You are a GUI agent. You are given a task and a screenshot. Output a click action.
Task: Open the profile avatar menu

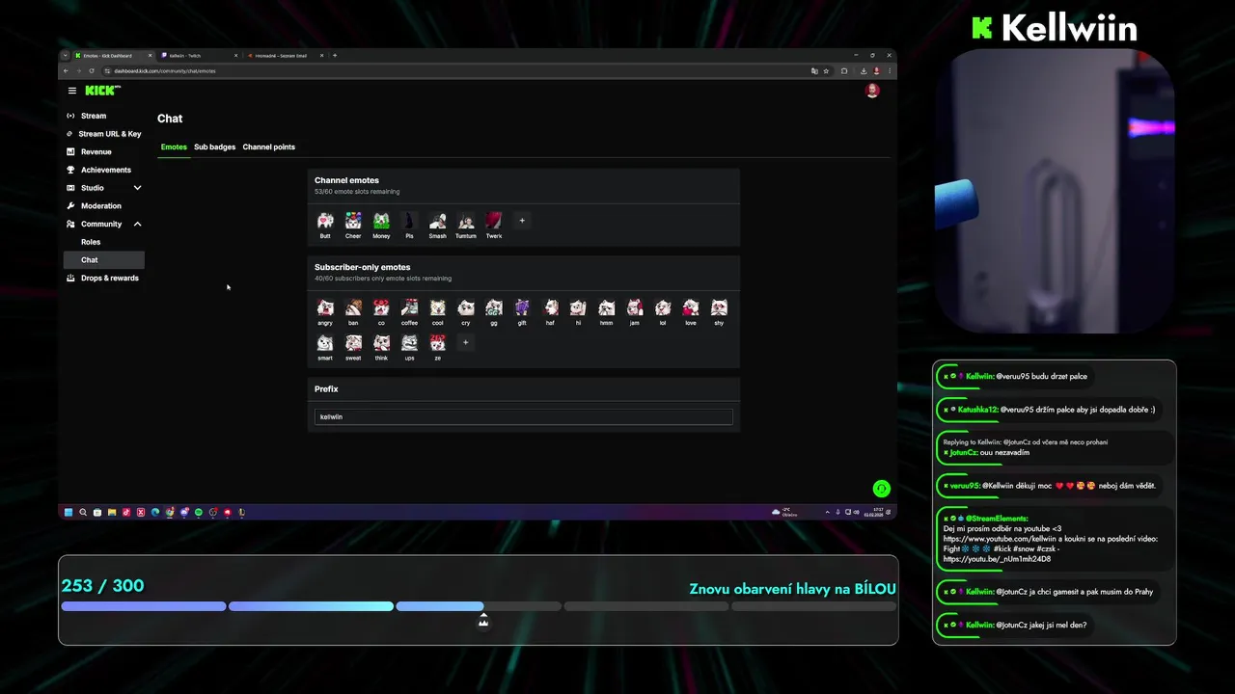[872, 91]
